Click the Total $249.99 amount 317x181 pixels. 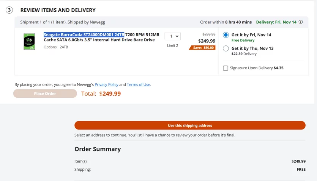coord(110,94)
